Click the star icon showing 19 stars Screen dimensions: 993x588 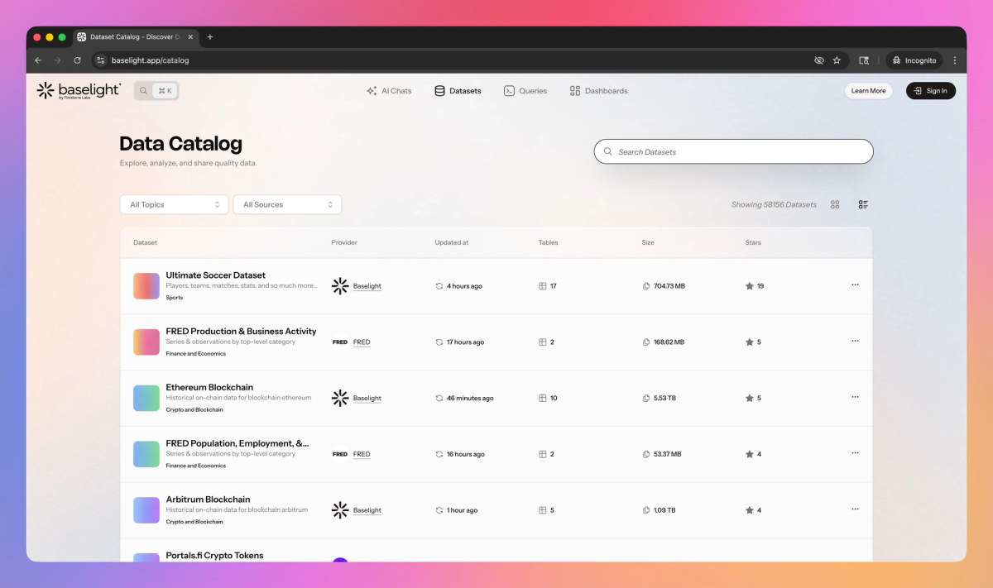[x=750, y=286]
